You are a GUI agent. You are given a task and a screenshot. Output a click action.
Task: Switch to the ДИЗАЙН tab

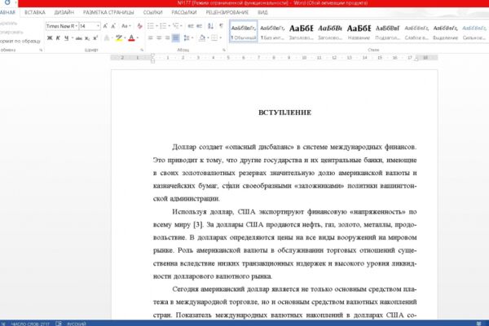click(64, 12)
